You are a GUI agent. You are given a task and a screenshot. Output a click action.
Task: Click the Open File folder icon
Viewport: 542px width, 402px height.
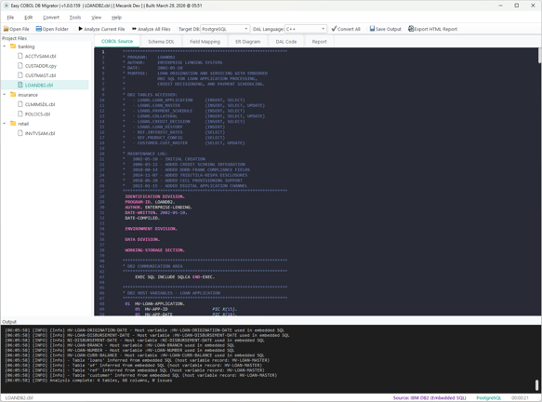[7, 29]
